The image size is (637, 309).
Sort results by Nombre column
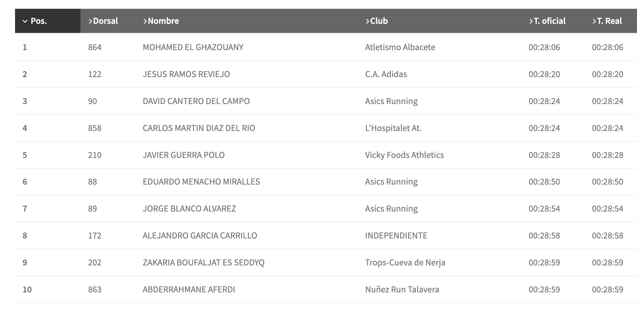point(161,21)
